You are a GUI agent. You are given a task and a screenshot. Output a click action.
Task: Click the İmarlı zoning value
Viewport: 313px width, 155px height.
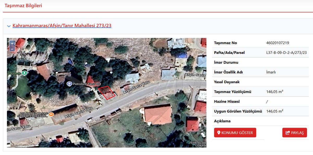tap(271, 72)
